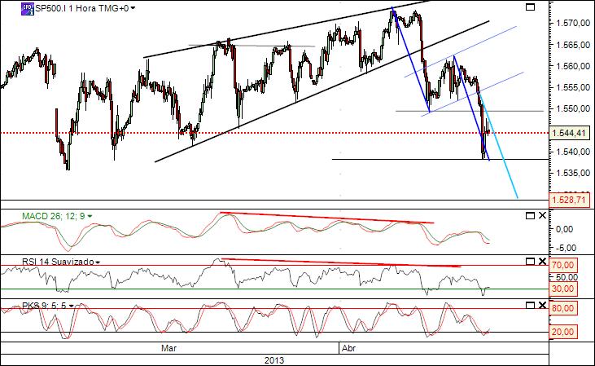Click the 2013 year label on time axis
The width and height of the screenshot is (595, 366).
click(274, 360)
